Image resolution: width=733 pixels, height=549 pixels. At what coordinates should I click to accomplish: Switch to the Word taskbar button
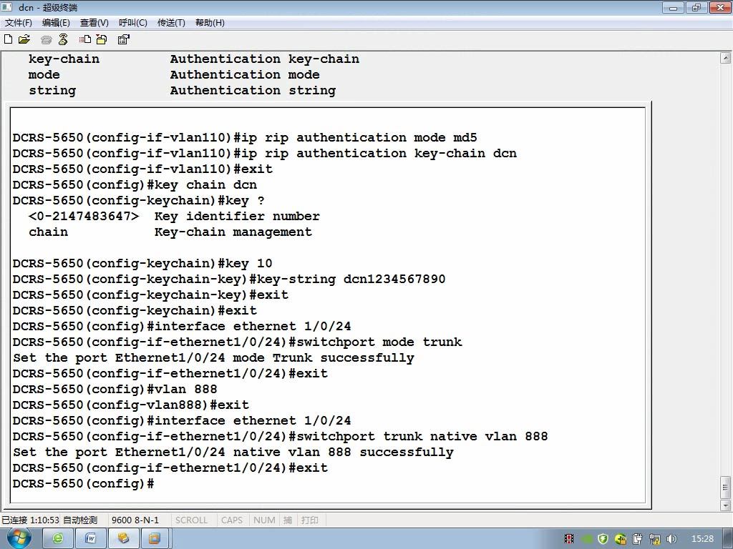91,538
